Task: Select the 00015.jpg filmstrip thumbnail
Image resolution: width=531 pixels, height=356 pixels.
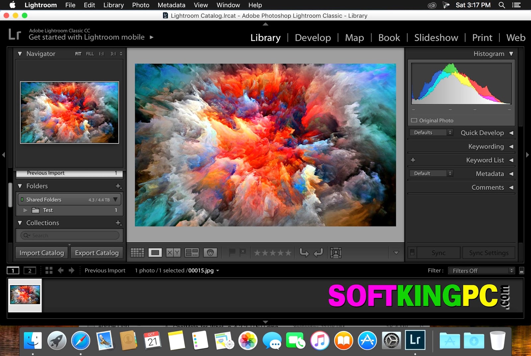Action: [25, 295]
